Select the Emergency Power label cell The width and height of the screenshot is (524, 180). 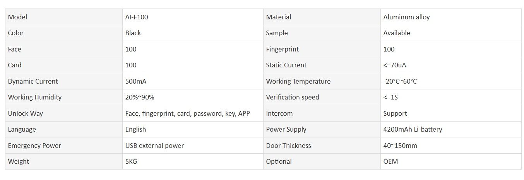[64, 146]
